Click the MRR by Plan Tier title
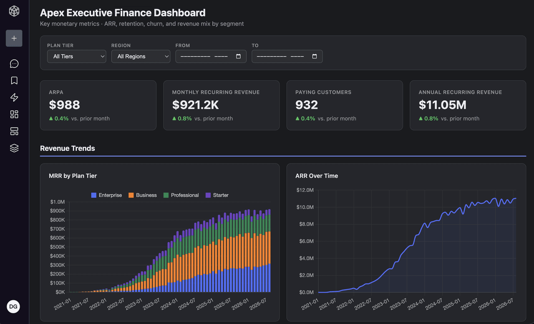This screenshot has width=534, height=324. [73, 176]
